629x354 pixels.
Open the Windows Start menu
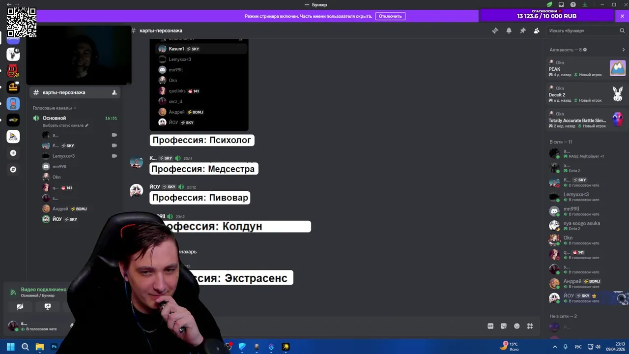coord(10,347)
